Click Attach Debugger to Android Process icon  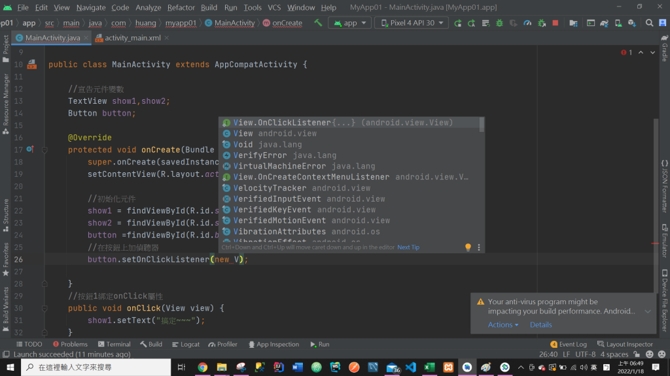click(x=542, y=23)
